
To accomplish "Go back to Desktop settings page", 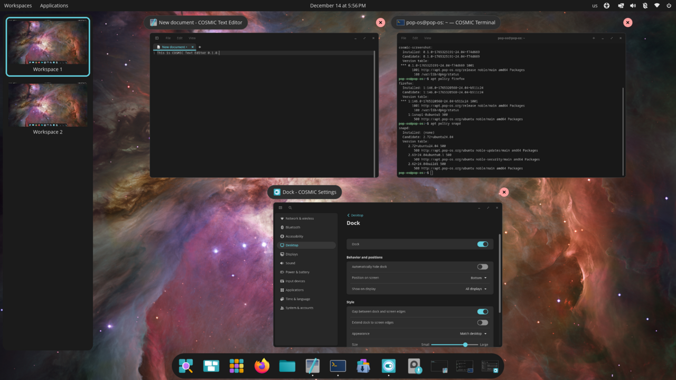I will point(355,215).
